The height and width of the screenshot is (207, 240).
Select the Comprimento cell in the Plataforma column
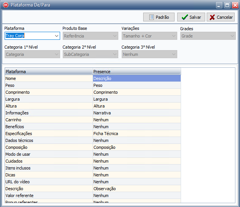(x=49, y=92)
